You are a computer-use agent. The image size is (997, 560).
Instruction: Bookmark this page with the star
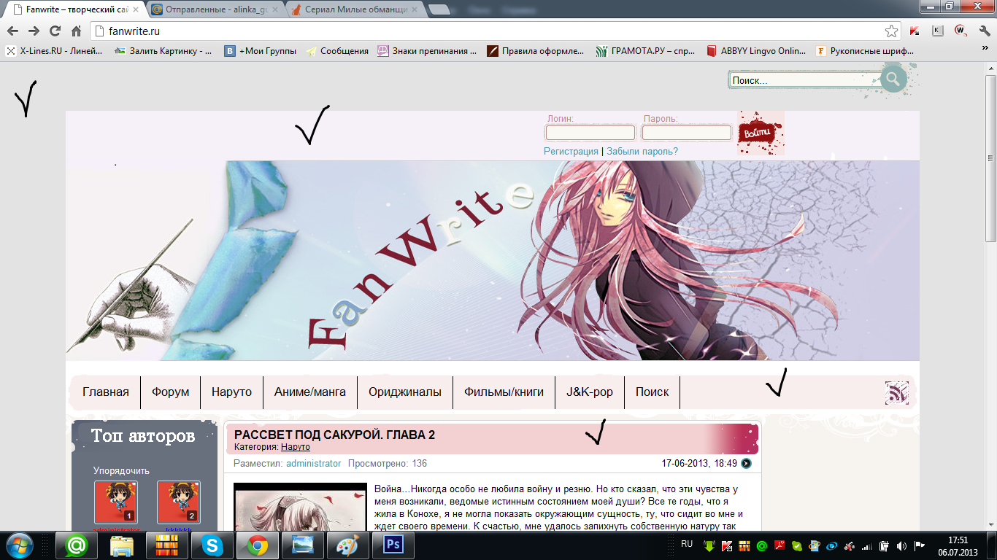click(891, 31)
